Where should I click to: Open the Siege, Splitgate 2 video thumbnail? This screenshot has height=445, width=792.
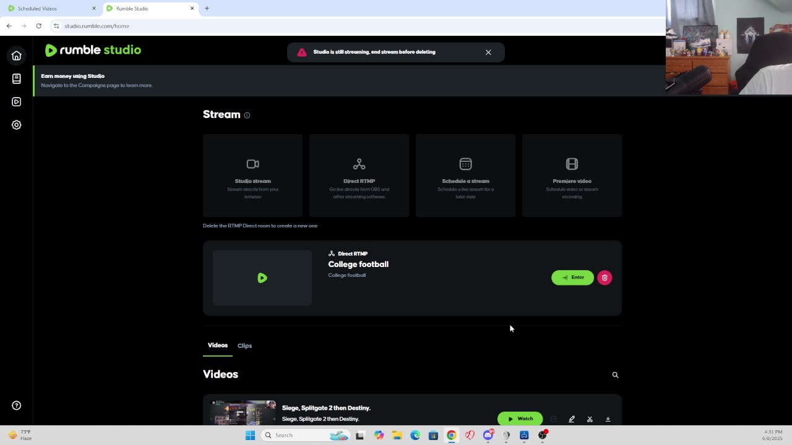point(243,412)
